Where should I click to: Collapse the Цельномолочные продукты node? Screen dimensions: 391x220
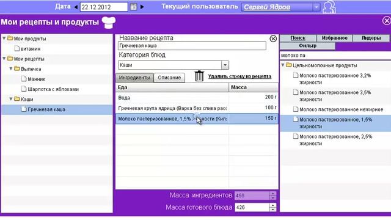point(283,65)
